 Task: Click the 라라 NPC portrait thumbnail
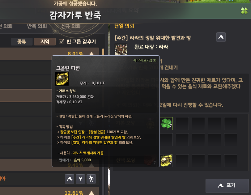(121, 49)
